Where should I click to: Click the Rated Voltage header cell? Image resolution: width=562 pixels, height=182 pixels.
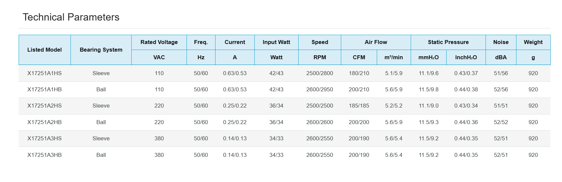(x=159, y=42)
